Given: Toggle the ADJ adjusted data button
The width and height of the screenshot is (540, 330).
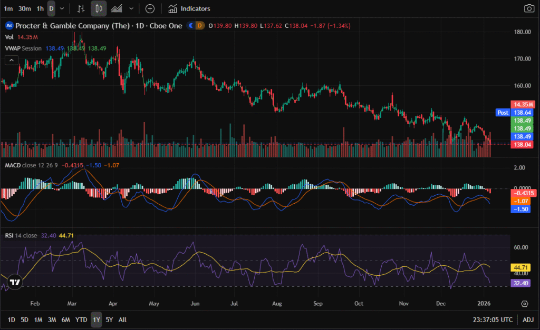Looking at the screenshot, I should pyautogui.click(x=528, y=319).
